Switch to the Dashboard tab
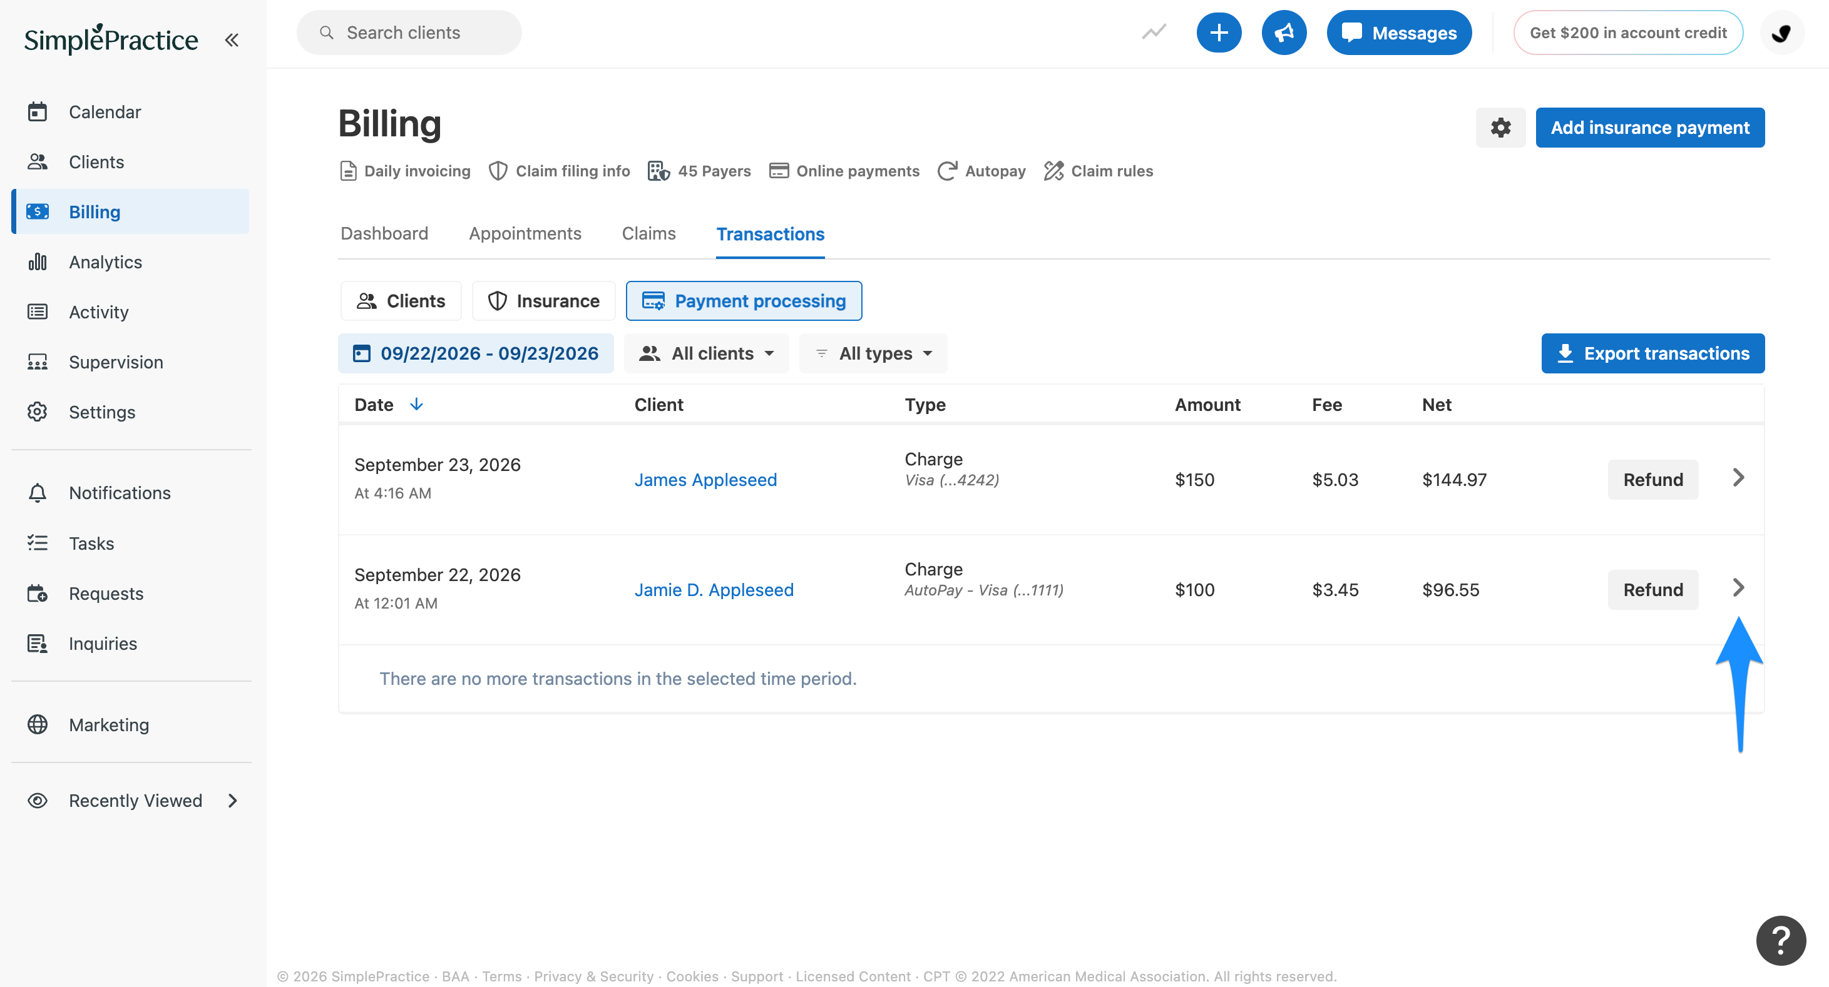This screenshot has height=987, width=1829. pyautogui.click(x=384, y=233)
